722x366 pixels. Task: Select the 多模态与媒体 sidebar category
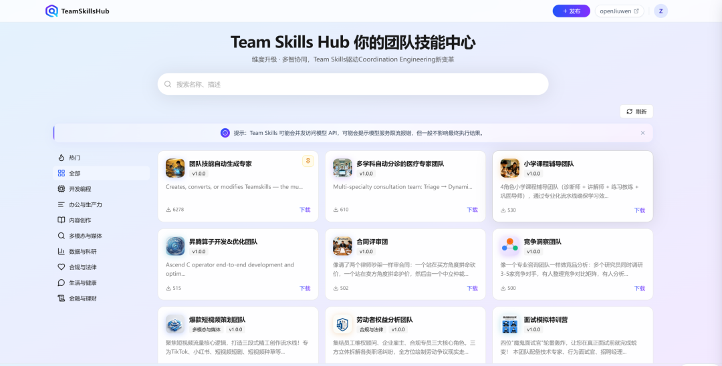(101, 236)
